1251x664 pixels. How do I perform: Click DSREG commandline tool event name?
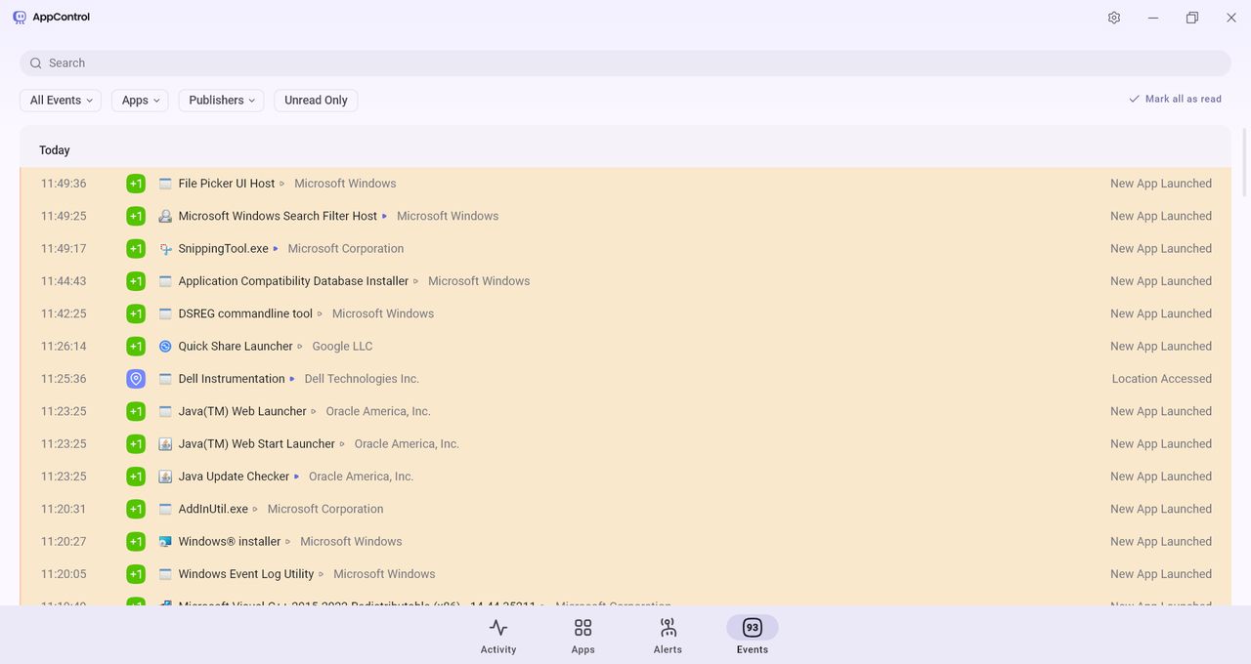tap(245, 313)
